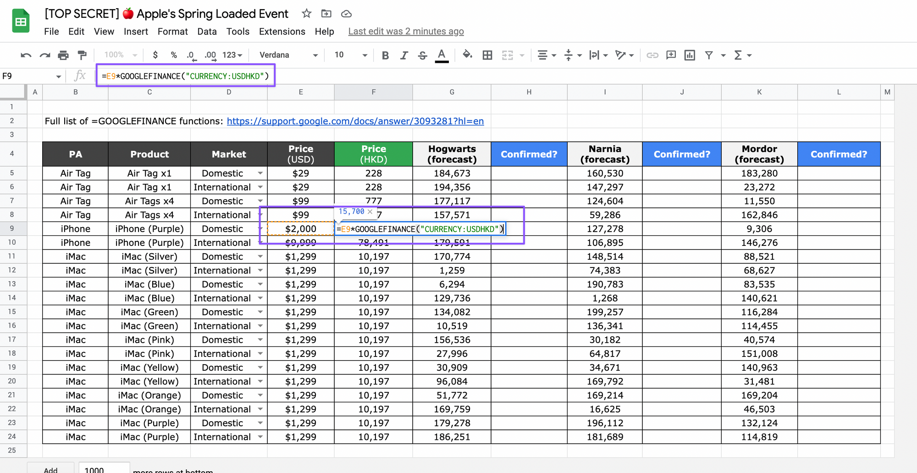Open the Help menu
917x473 pixels.
(324, 32)
